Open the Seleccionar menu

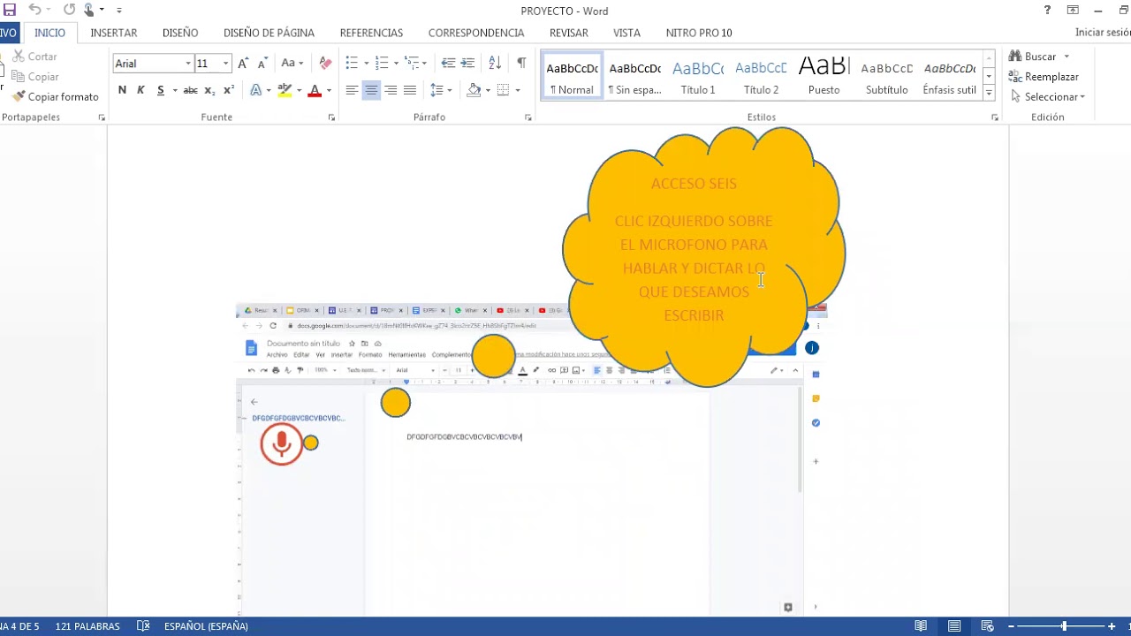click(1048, 97)
